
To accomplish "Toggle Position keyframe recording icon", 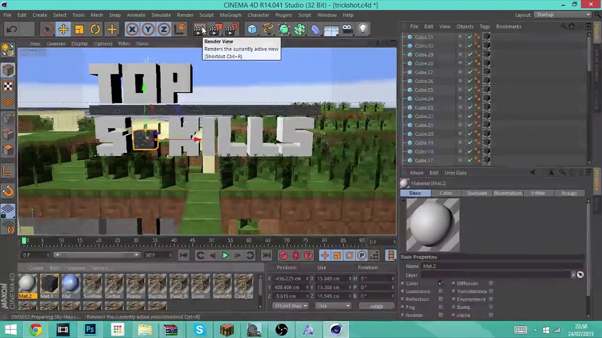I will coord(325,255).
